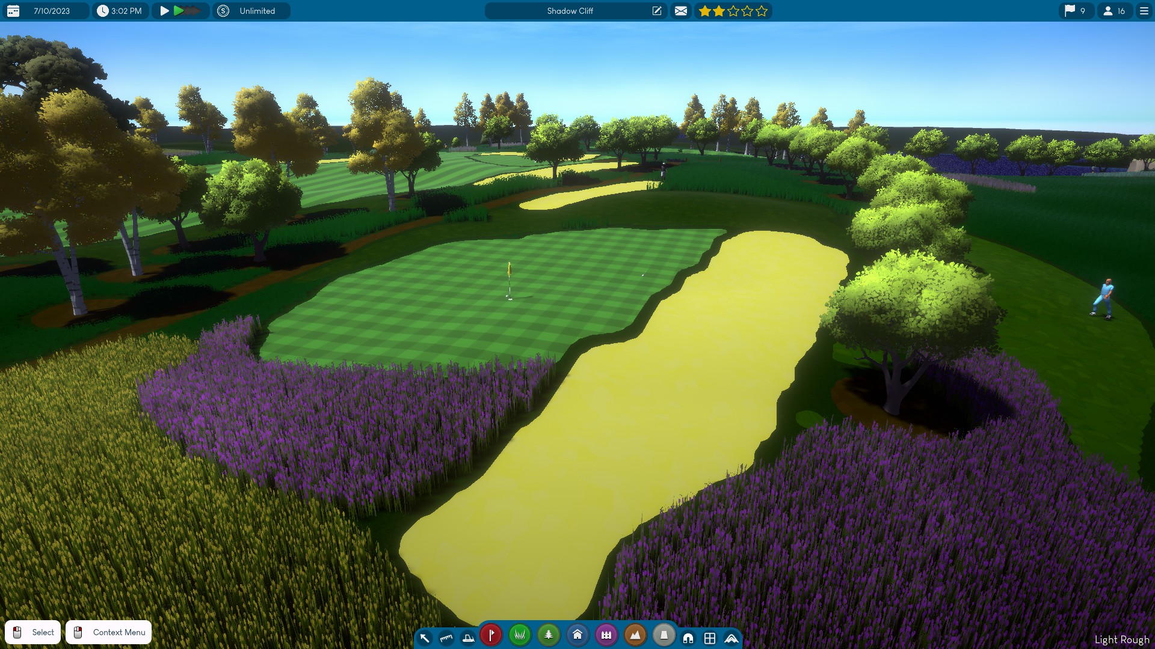Select the bulldozer demolish tool
Viewport: 1155px width, 649px height.
468,638
